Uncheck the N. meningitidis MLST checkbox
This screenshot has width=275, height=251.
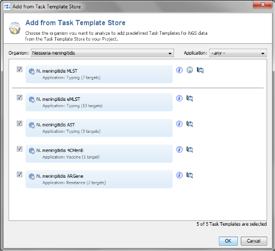[19, 70]
